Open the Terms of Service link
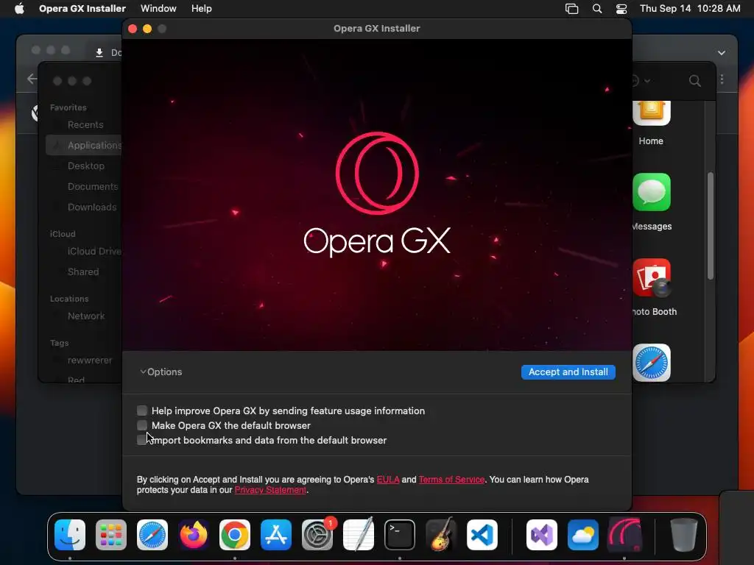The width and height of the screenshot is (754, 565). 451,480
